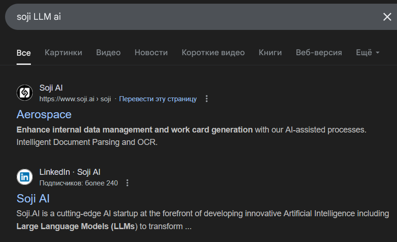Open three-dot menu for LinkedIn result

128,183
